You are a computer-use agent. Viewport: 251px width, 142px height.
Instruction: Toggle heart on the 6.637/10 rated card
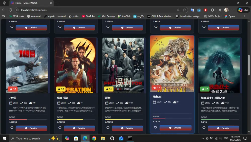coord(60,27)
